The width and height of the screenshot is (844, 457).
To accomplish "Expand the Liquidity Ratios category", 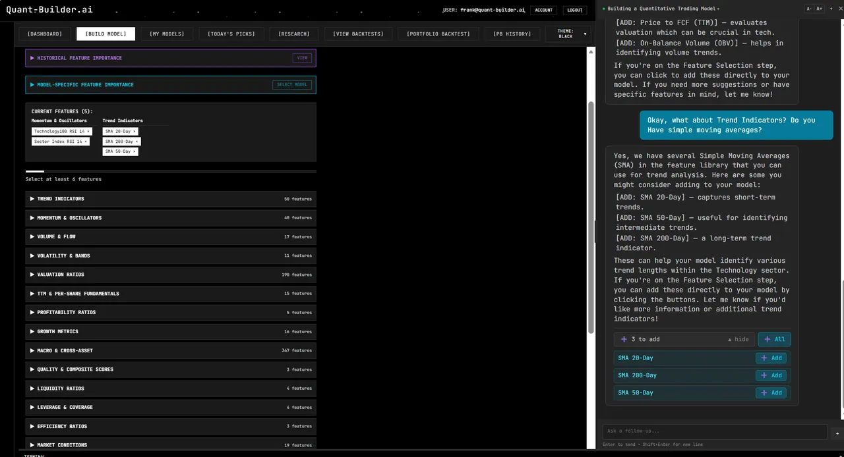I will click(171, 389).
